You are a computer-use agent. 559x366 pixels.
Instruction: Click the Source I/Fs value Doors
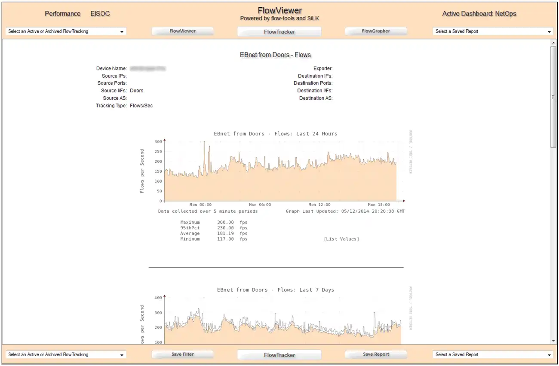(x=137, y=91)
